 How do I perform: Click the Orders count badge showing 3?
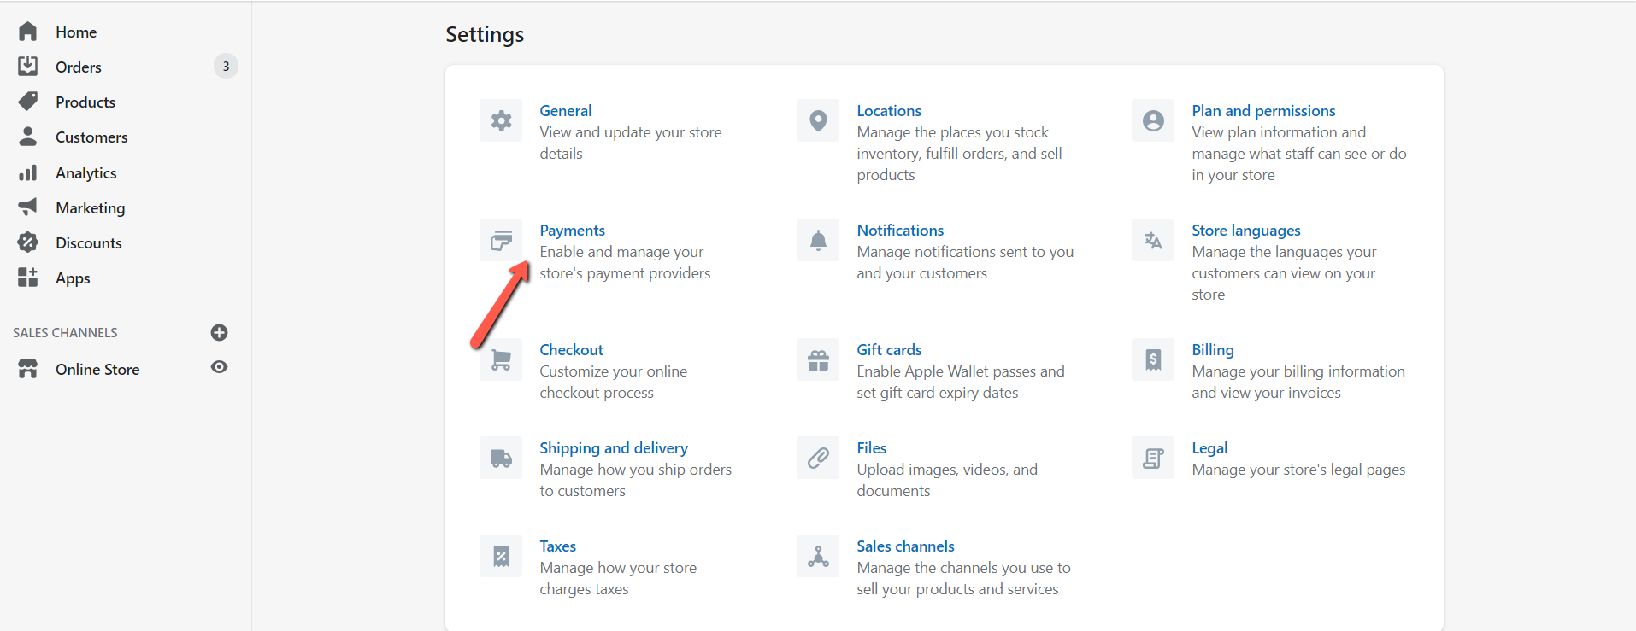tap(226, 67)
